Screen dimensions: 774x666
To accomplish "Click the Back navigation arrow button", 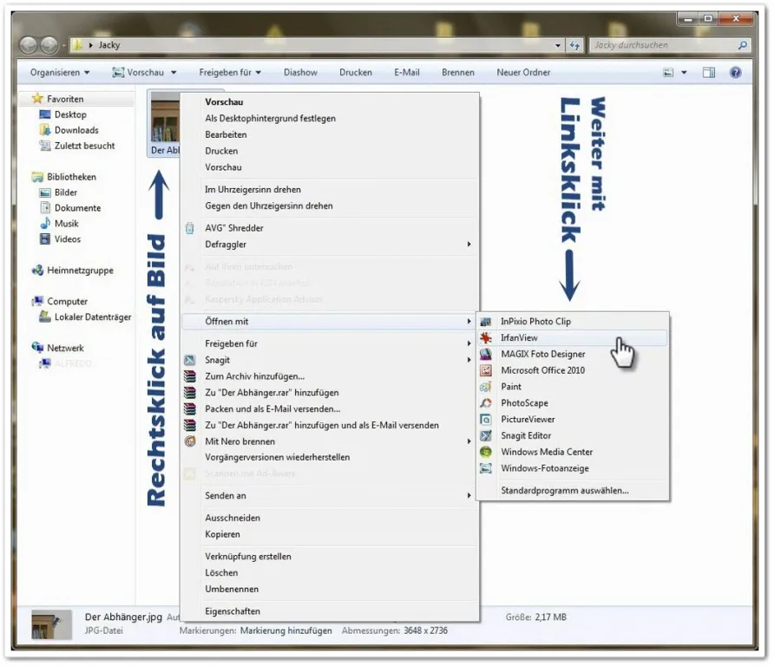I will click(29, 45).
